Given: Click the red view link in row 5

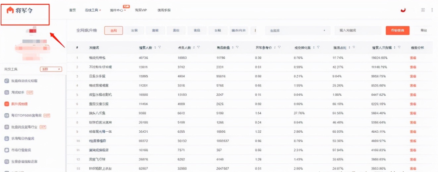Looking at the screenshot, I should (x=413, y=95).
